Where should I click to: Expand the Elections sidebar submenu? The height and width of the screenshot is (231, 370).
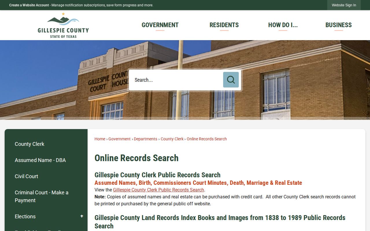[x=82, y=216]
